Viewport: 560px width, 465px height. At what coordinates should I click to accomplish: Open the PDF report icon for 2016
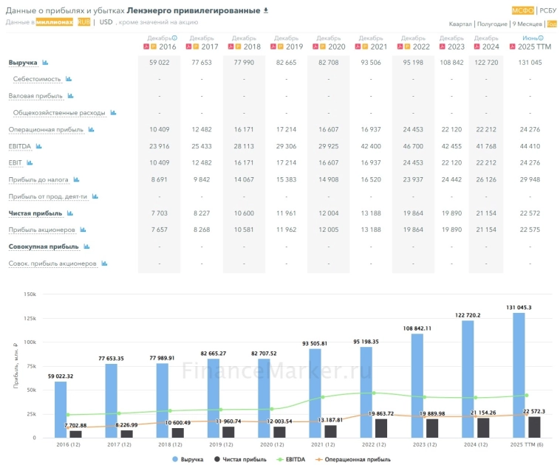[x=146, y=46]
